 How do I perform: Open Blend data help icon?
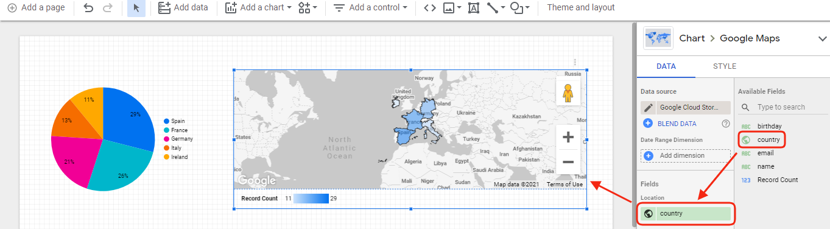(725, 124)
